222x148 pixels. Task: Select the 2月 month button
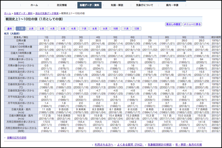click(x=31, y=28)
